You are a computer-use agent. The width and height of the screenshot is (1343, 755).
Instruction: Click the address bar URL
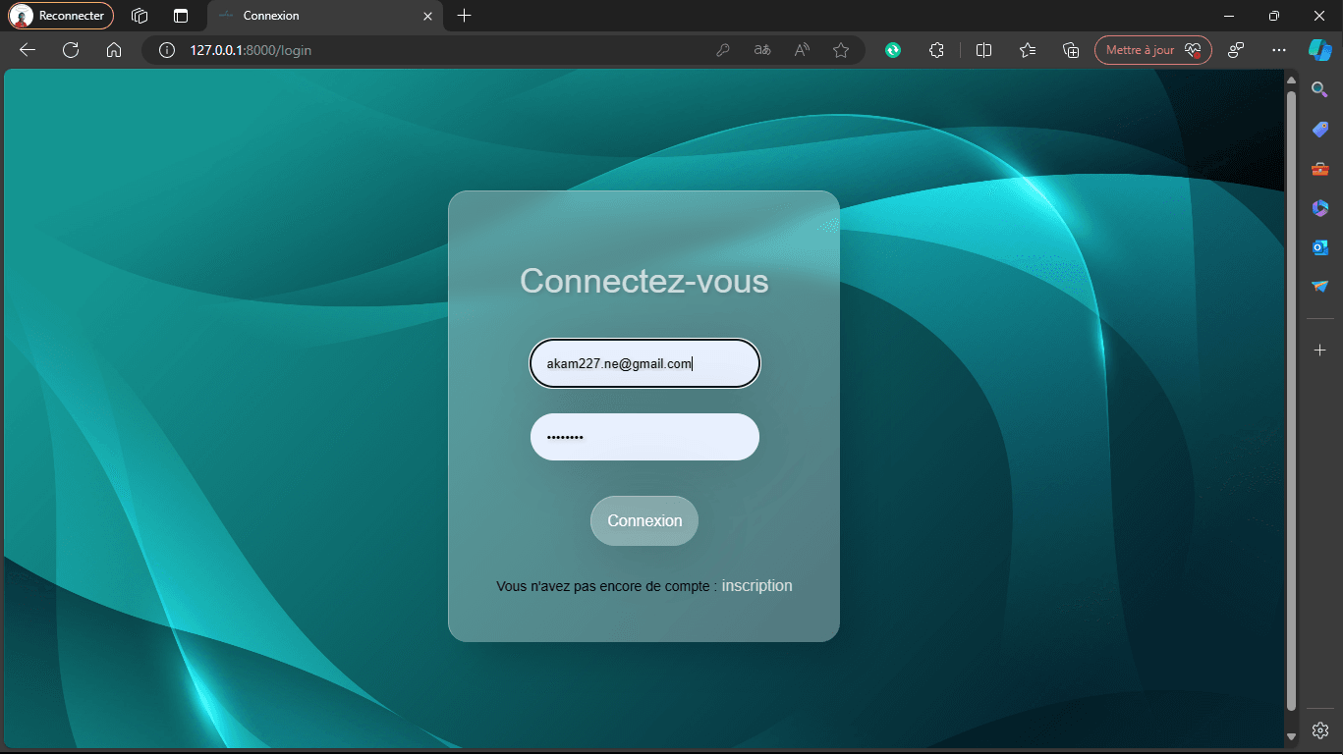click(x=251, y=50)
